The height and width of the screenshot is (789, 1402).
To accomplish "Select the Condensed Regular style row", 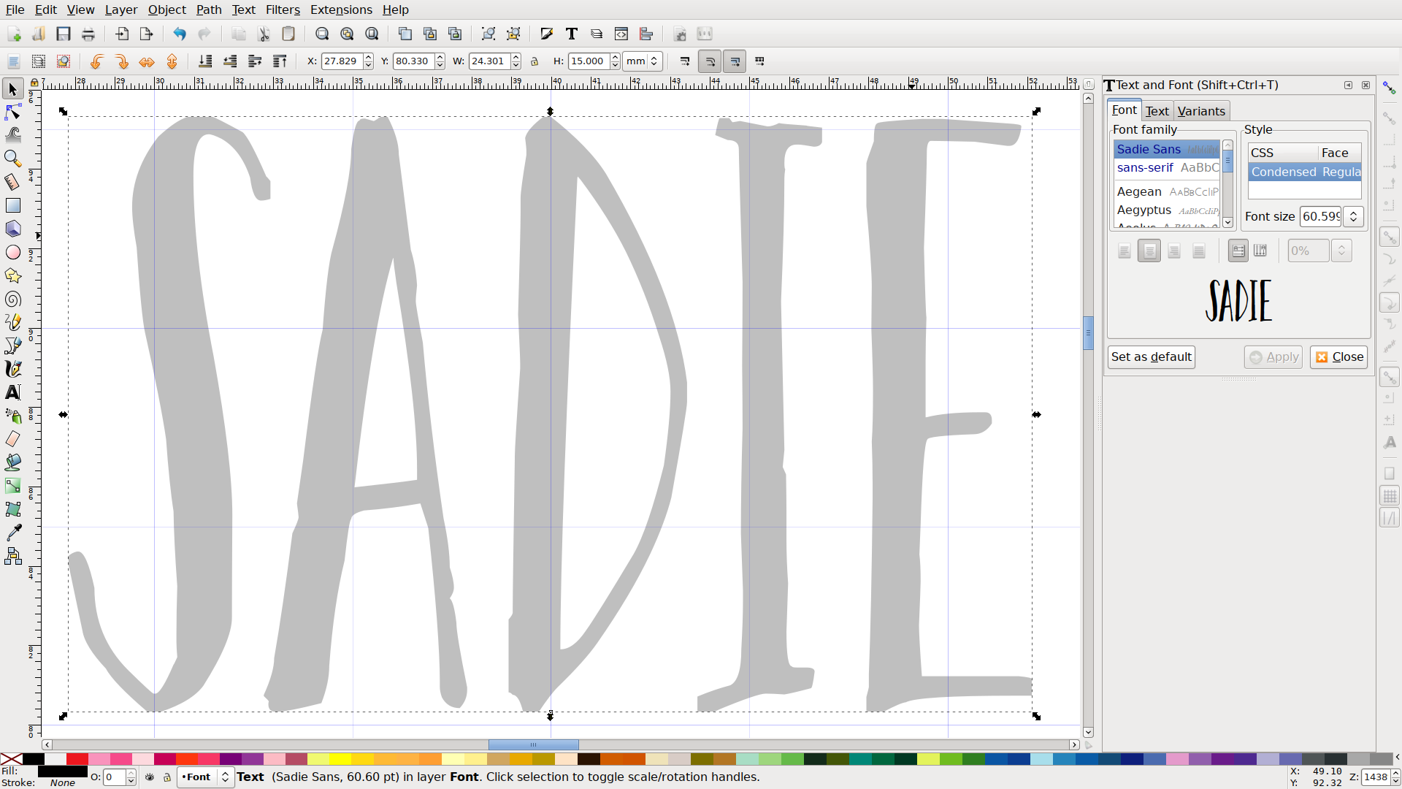I will [1305, 172].
